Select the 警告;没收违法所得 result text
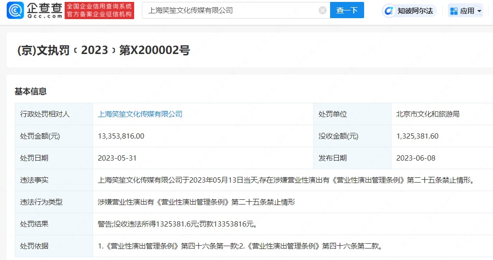493x260 pixels. [178, 224]
